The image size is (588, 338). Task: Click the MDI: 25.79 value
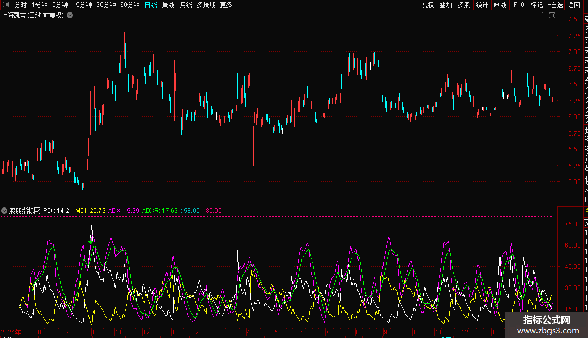tap(91, 211)
